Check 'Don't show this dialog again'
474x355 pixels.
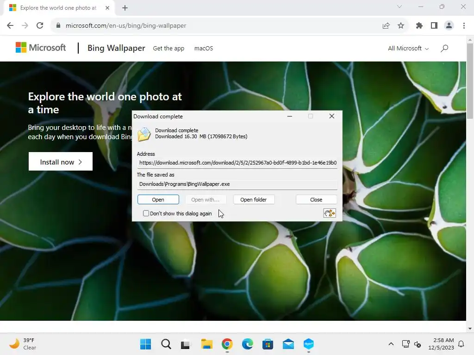pos(146,214)
